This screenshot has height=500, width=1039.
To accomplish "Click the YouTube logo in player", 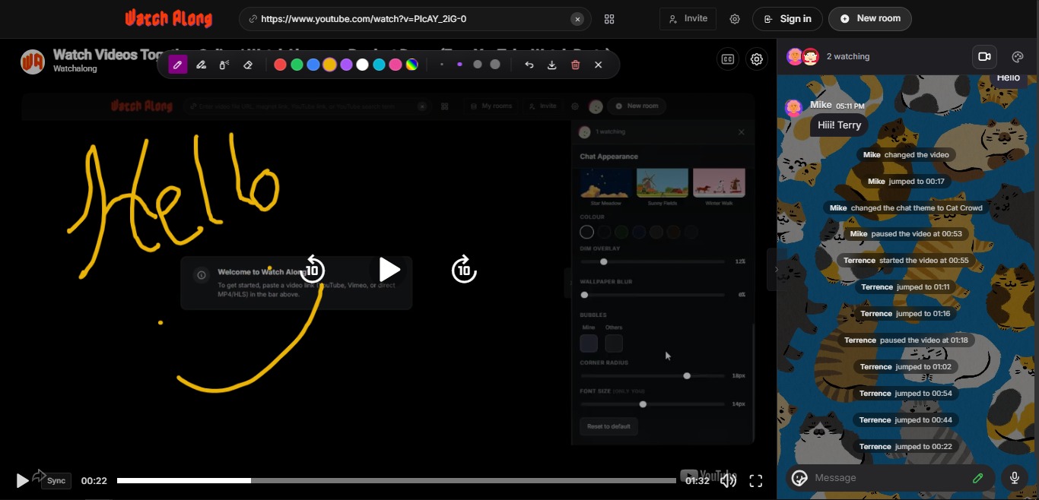I will [708, 475].
